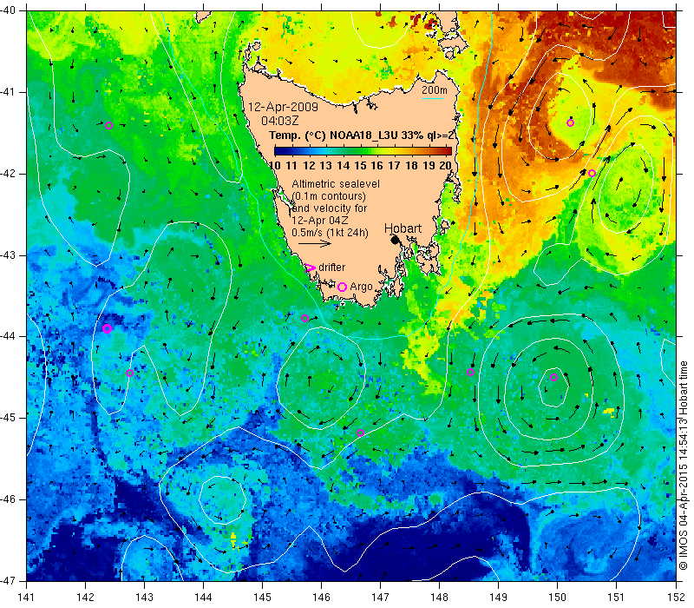
Task: Click the colour bar value '20'
Action: 445,166
